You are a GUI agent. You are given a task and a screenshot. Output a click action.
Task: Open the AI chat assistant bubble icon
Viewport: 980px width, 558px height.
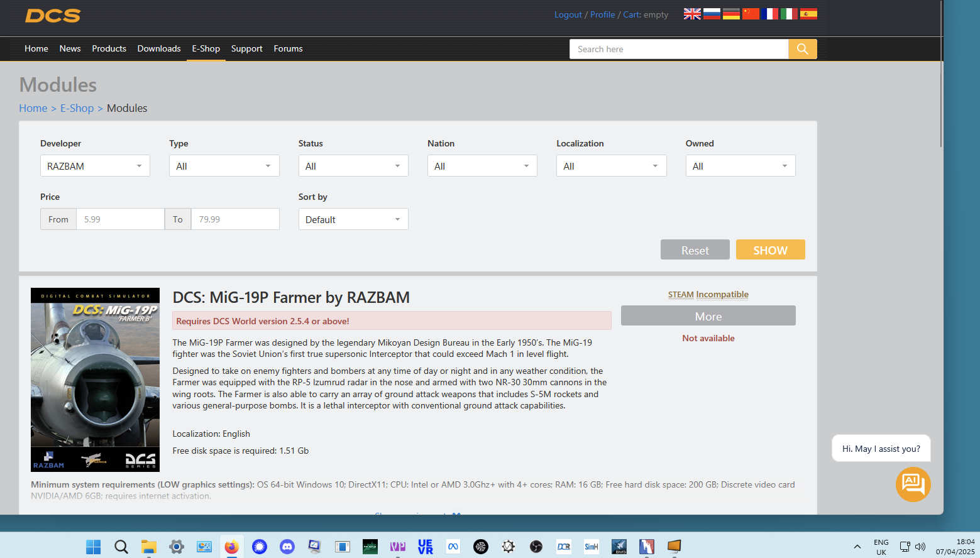(913, 484)
